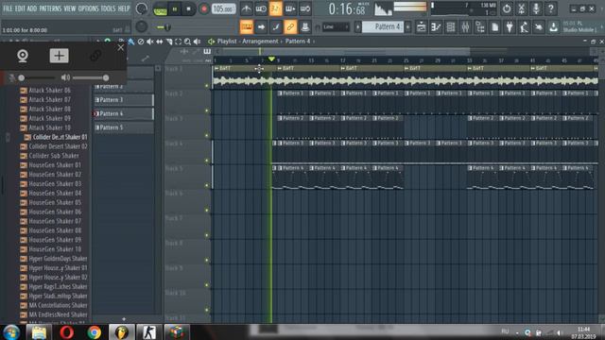This screenshot has height=340, width=605.
Task: Stop playback with the stop button
Action: pyautogui.click(x=189, y=8)
